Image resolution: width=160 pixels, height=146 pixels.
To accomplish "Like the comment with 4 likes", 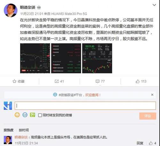I will [151, 143].
